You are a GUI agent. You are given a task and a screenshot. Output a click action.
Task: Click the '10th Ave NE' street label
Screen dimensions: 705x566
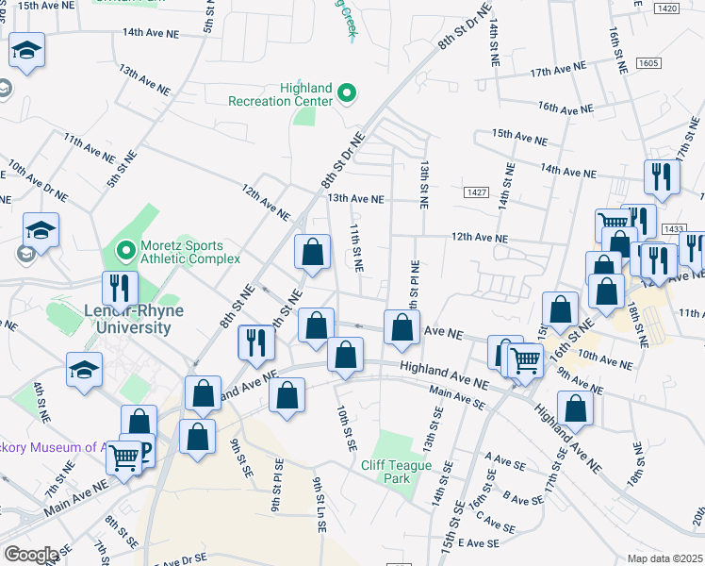pyautogui.click(x=605, y=359)
